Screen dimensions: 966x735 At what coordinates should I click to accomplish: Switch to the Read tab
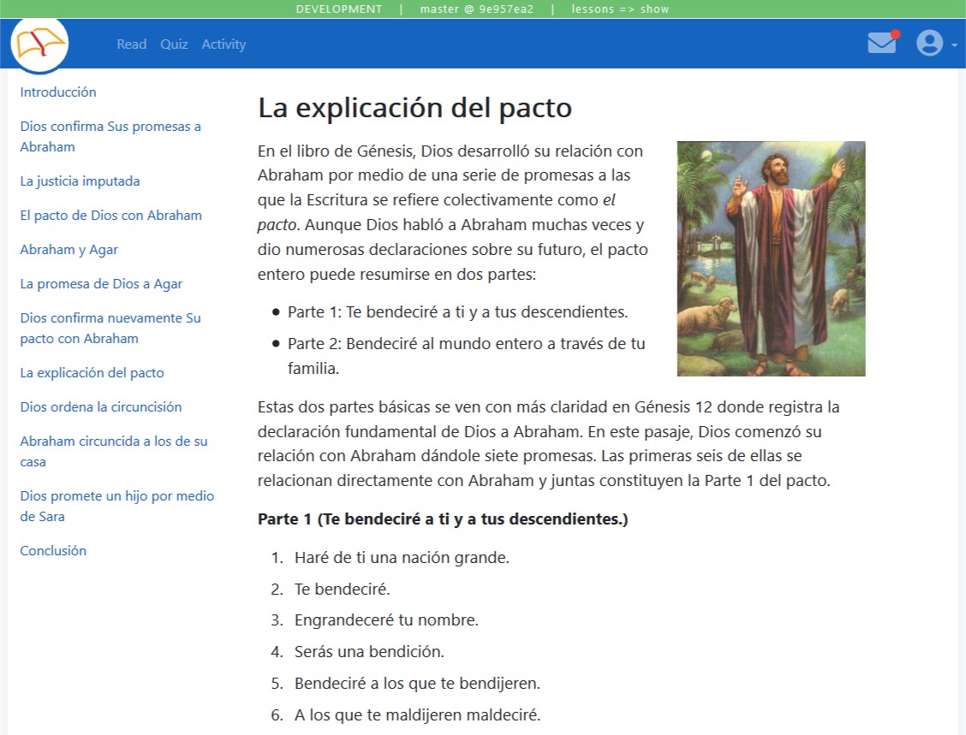[x=131, y=44]
